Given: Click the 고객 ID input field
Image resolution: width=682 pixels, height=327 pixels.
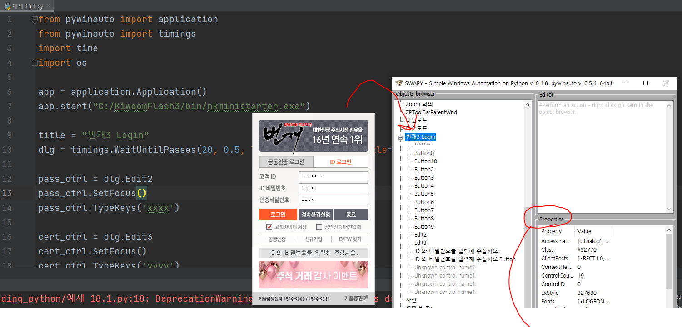Looking at the screenshot, I should point(333,176).
